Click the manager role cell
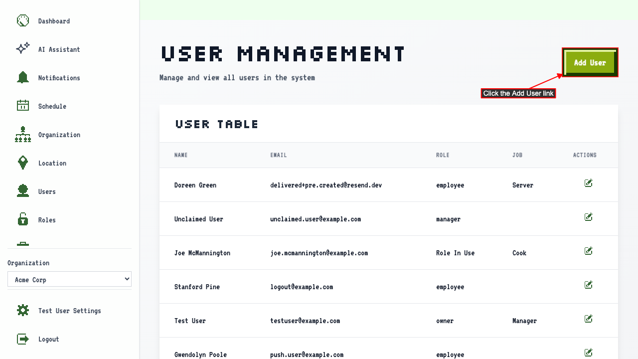Image resolution: width=638 pixels, height=359 pixels. click(x=448, y=219)
